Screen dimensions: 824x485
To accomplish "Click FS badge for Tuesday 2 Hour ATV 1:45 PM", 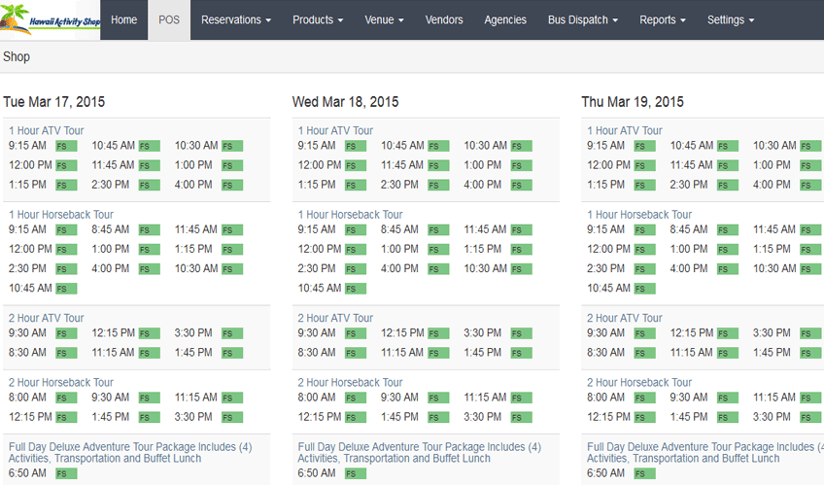I will (232, 353).
